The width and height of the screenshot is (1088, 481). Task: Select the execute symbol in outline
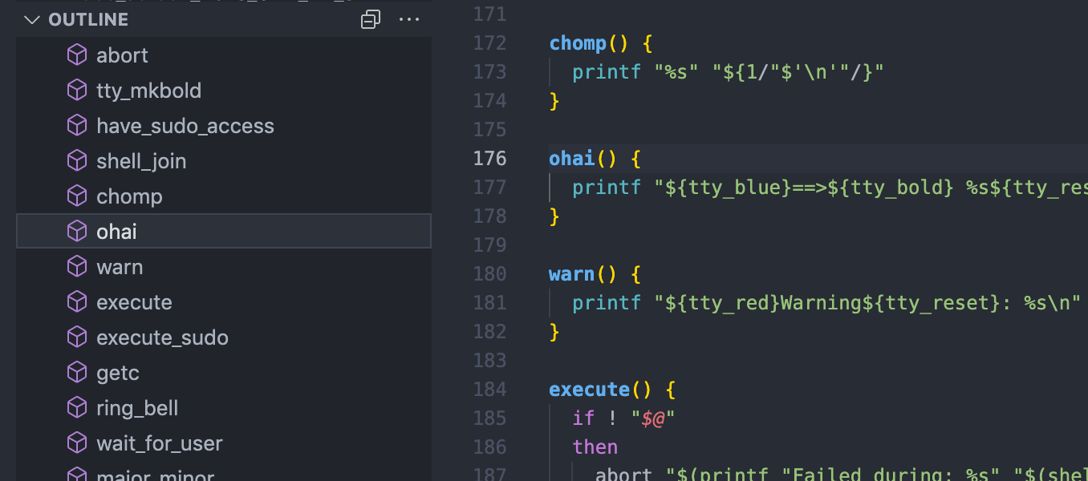[x=134, y=302]
